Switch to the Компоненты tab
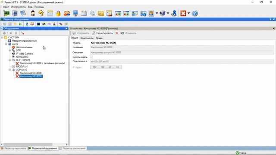Image resolution: width=276 pixels, height=155 pixels. pos(87,38)
